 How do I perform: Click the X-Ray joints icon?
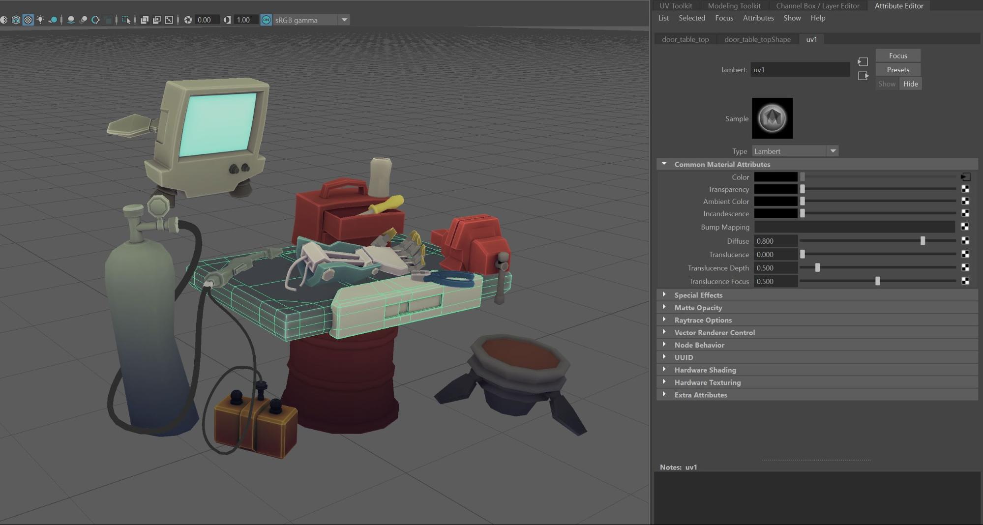click(x=169, y=20)
